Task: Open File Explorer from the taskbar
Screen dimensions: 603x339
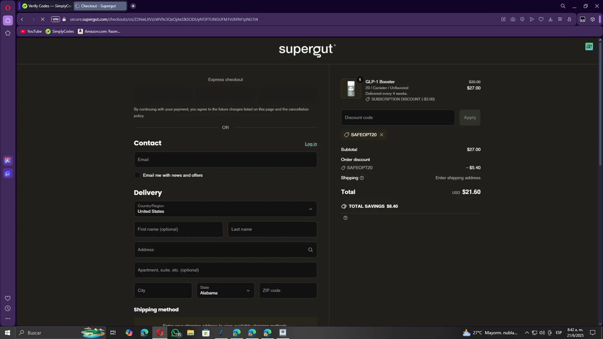Action: click(x=191, y=333)
